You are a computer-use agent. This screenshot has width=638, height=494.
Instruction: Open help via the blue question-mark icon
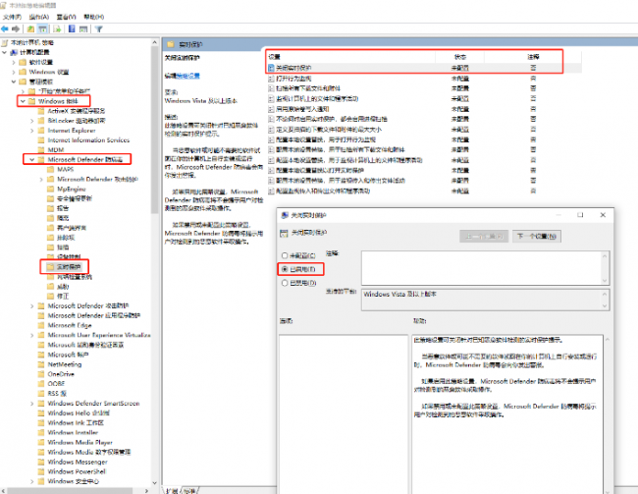72,28
